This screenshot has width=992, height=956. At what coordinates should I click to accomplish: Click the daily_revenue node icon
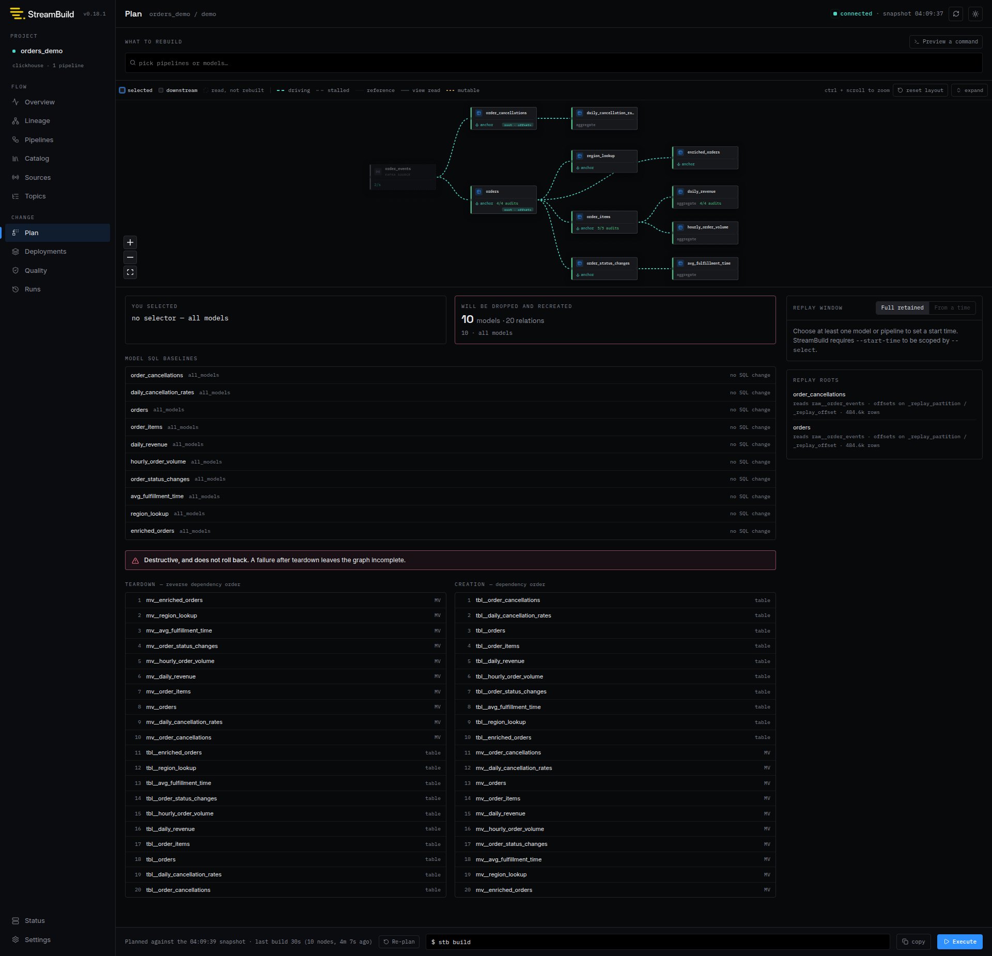click(680, 192)
